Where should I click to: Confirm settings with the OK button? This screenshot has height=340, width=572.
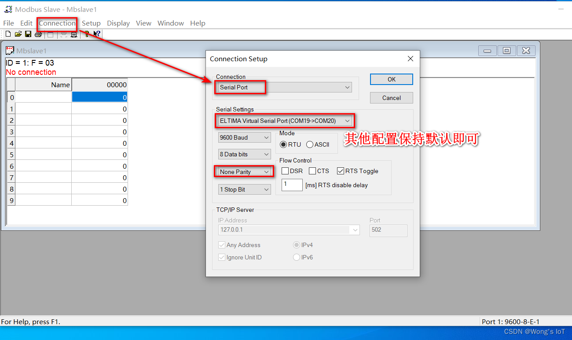tap(391, 79)
